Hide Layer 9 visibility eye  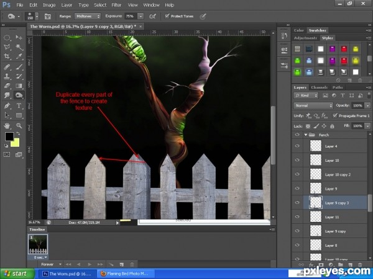(x=297, y=188)
